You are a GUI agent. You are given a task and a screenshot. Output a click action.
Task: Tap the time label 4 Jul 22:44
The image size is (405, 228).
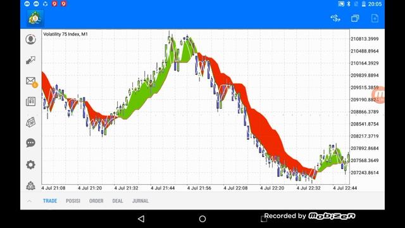pyautogui.click(x=345, y=188)
